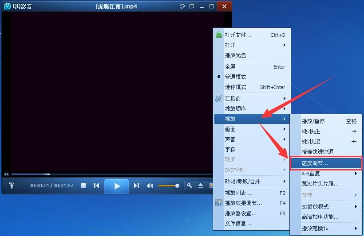The image size is (364, 236).
Task: Start video with the large play button
Action: (x=117, y=186)
